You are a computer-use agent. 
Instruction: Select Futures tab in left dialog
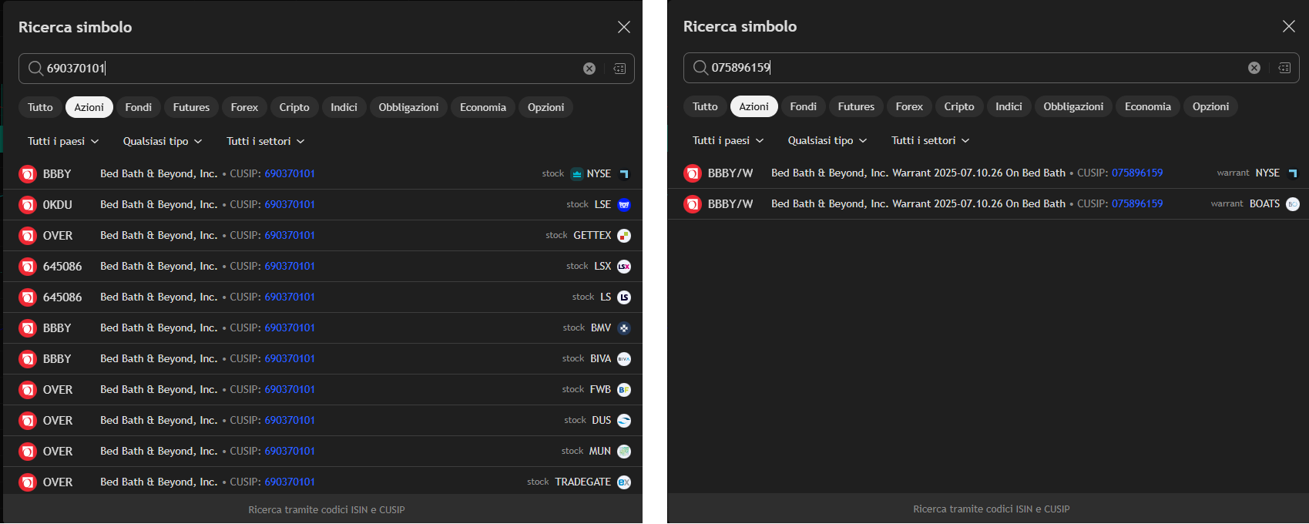191,107
